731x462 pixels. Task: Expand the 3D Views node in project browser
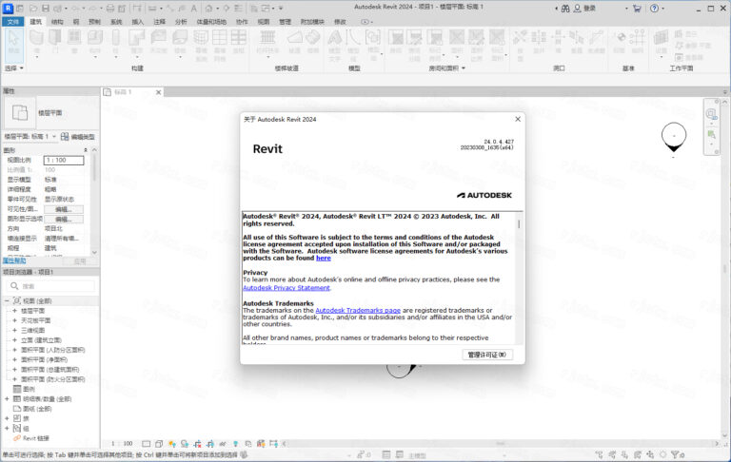[x=14, y=330]
